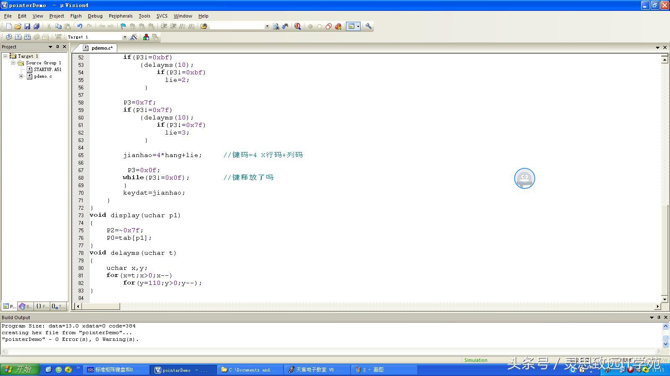670x376 pixels.
Task: Toggle auto-hide pin on Build Output panel
Action: (x=659, y=318)
